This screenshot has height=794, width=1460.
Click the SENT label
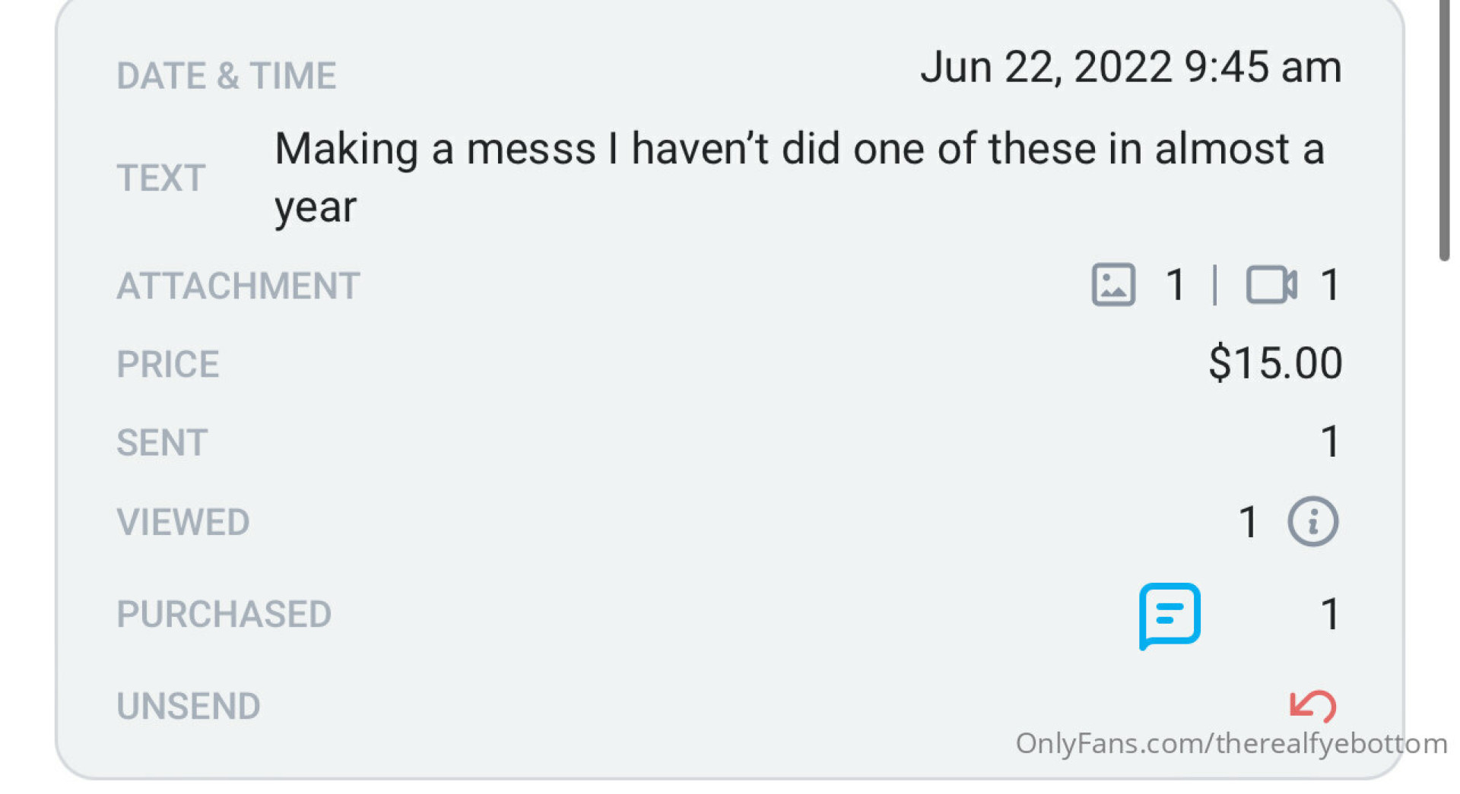(x=162, y=443)
